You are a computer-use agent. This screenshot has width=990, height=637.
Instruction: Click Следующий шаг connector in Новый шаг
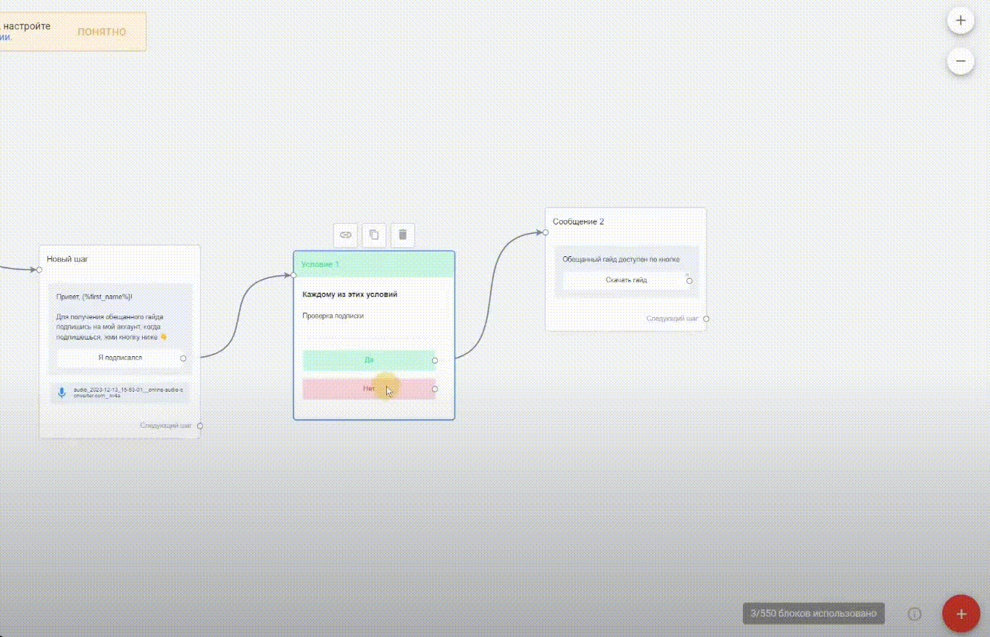(x=200, y=426)
